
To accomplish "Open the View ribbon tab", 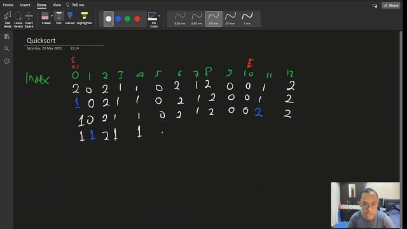I will click(57, 5).
